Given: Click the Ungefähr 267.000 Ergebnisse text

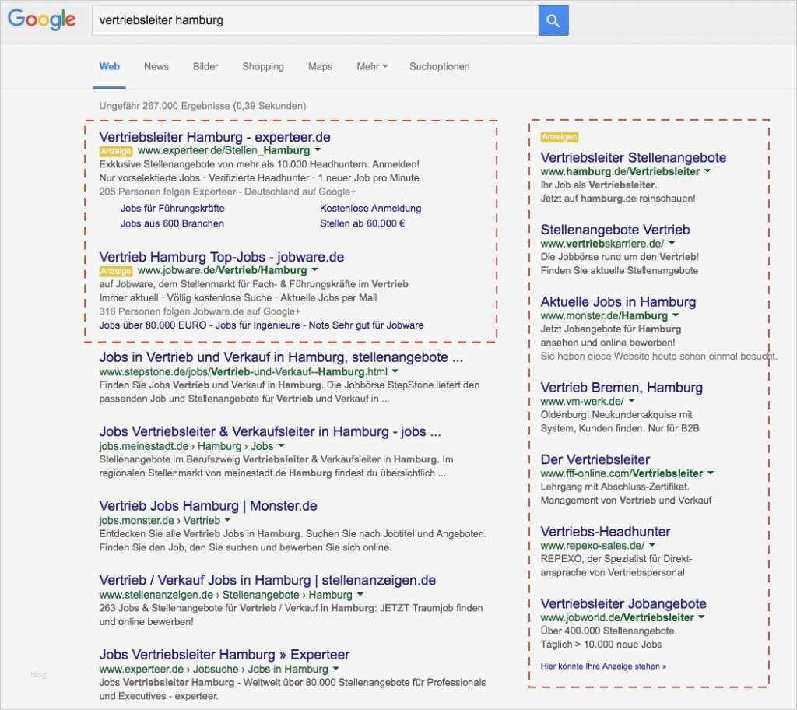Looking at the screenshot, I should [203, 106].
